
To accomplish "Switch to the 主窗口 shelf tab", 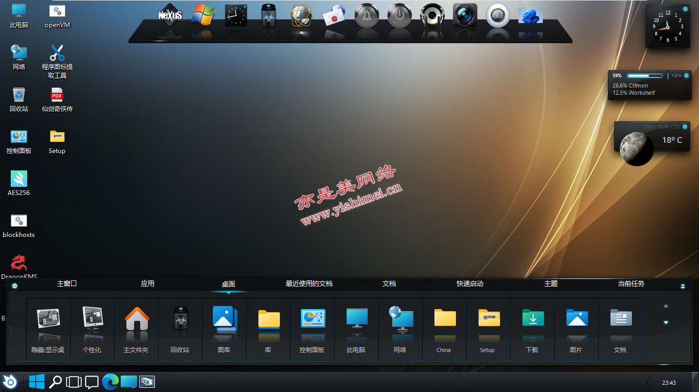I will tap(67, 284).
